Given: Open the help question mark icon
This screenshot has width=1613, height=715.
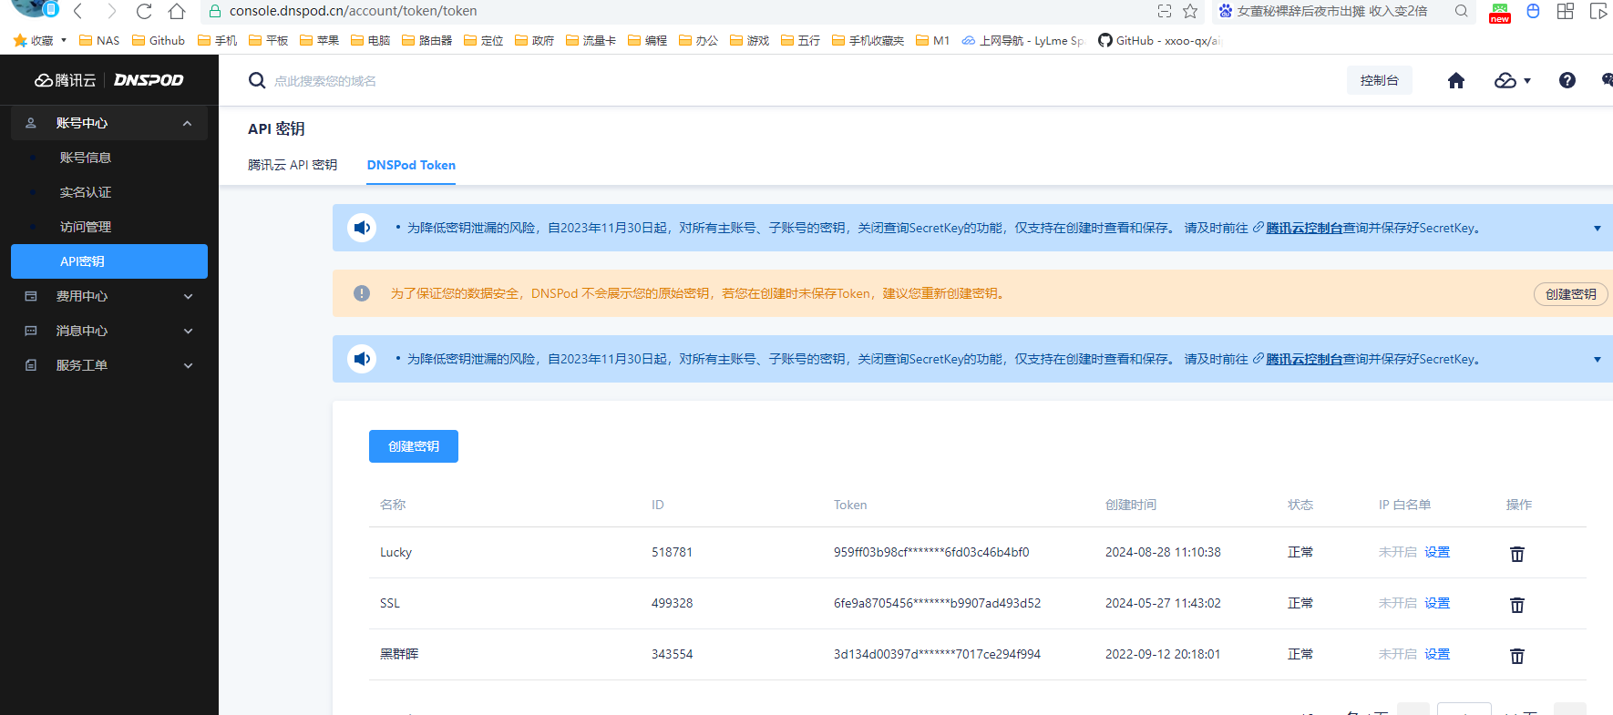Looking at the screenshot, I should coord(1567,80).
